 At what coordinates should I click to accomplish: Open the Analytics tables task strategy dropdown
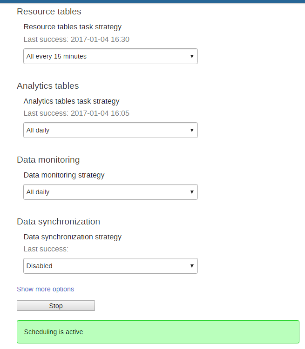pos(110,130)
